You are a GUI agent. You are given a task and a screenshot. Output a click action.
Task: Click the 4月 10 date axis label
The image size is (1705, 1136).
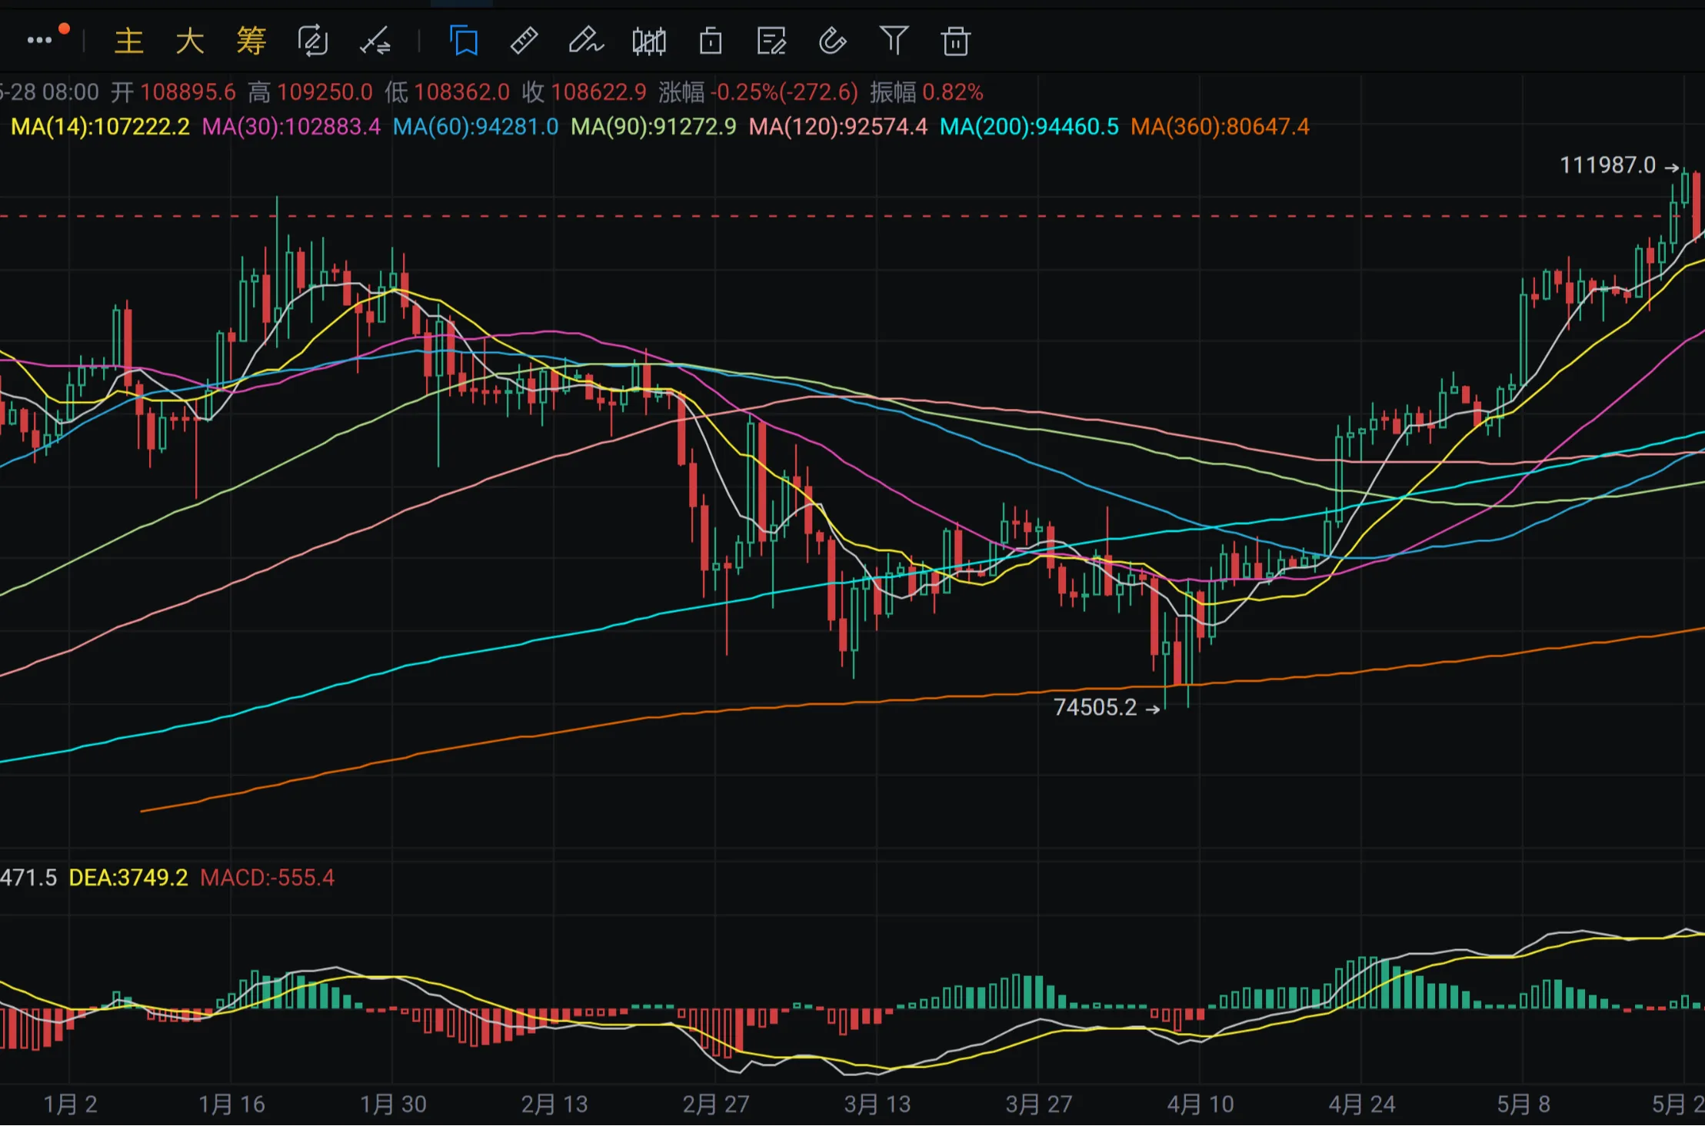(1200, 1104)
